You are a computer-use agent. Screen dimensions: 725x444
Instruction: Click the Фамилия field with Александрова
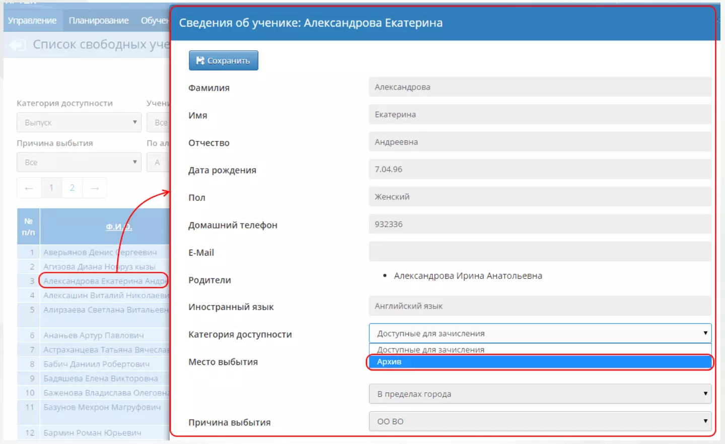pyautogui.click(x=540, y=87)
